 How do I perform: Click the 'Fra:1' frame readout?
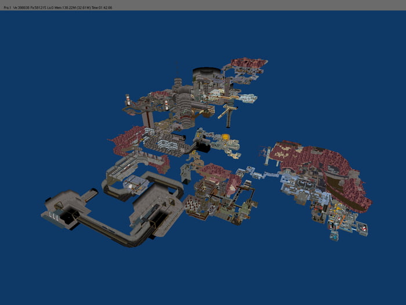[x=7, y=8]
